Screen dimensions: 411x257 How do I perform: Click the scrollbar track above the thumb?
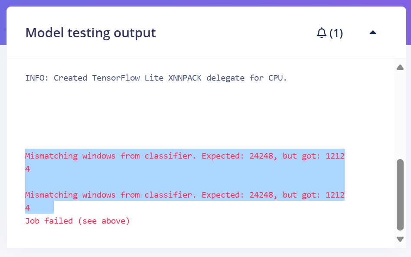pos(400,114)
